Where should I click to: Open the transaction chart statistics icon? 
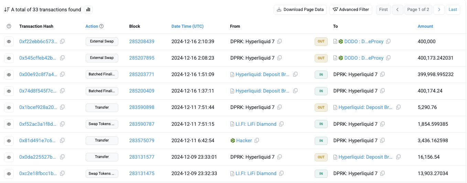coord(88,10)
